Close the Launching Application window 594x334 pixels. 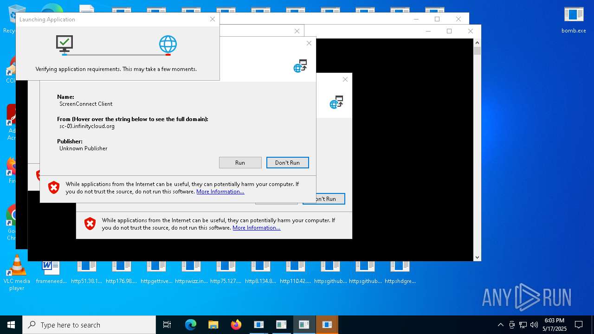[212, 19]
